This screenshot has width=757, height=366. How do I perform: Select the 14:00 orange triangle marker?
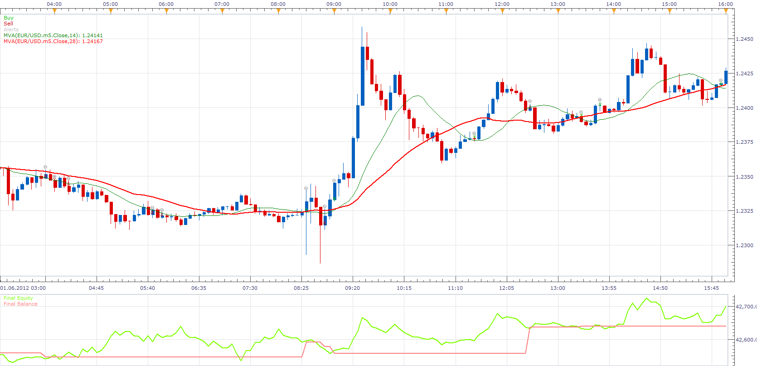pos(614,11)
